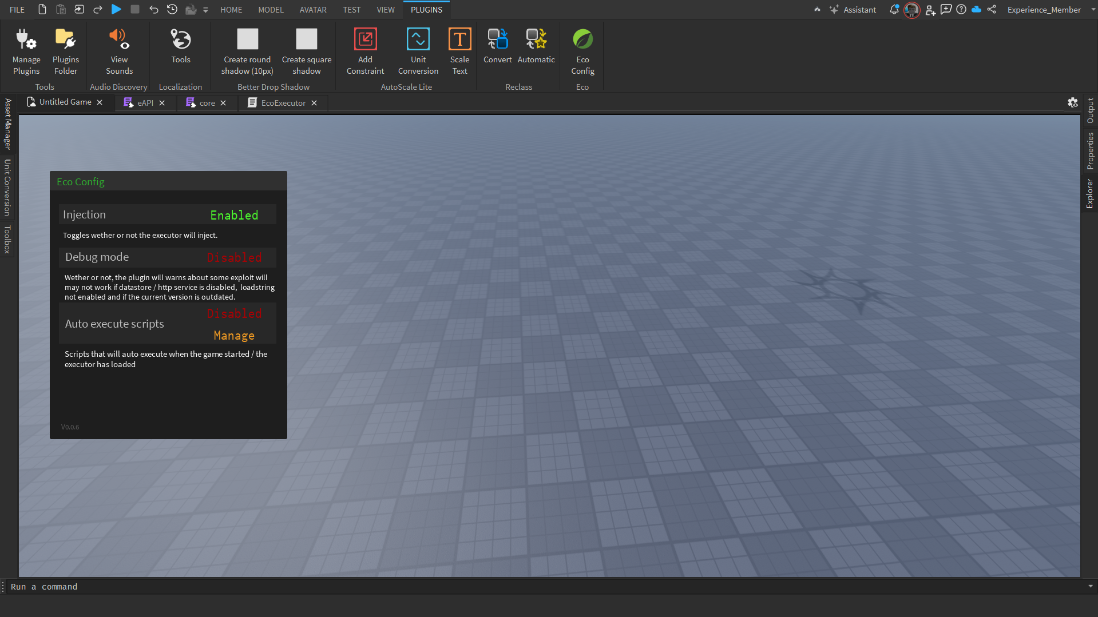Viewport: 1098px width, 617px height.
Task: Open the Assistant panel
Action: (853, 10)
